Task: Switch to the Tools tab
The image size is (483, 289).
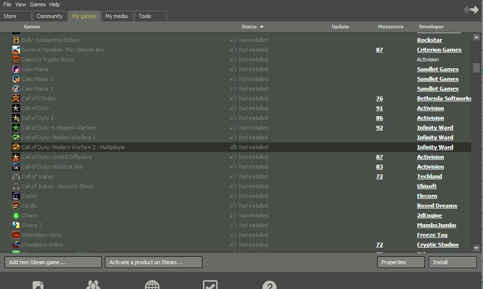Action: [x=151, y=16]
